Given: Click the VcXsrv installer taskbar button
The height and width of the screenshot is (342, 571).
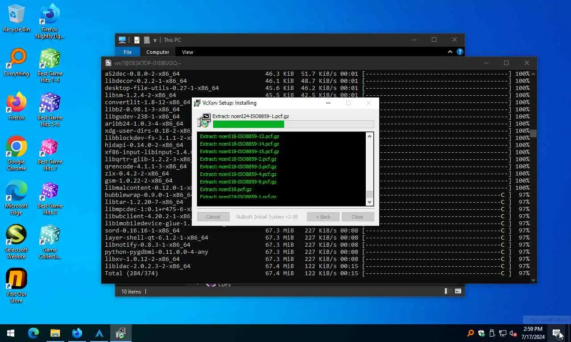Looking at the screenshot, I should (120, 333).
